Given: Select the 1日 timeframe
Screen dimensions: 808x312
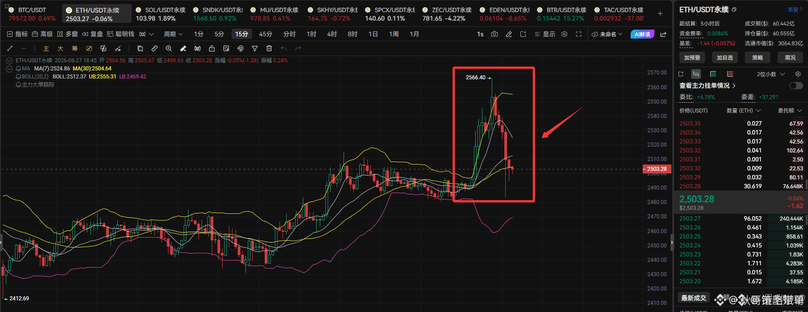Looking at the screenshot, I should click(373, 34).
